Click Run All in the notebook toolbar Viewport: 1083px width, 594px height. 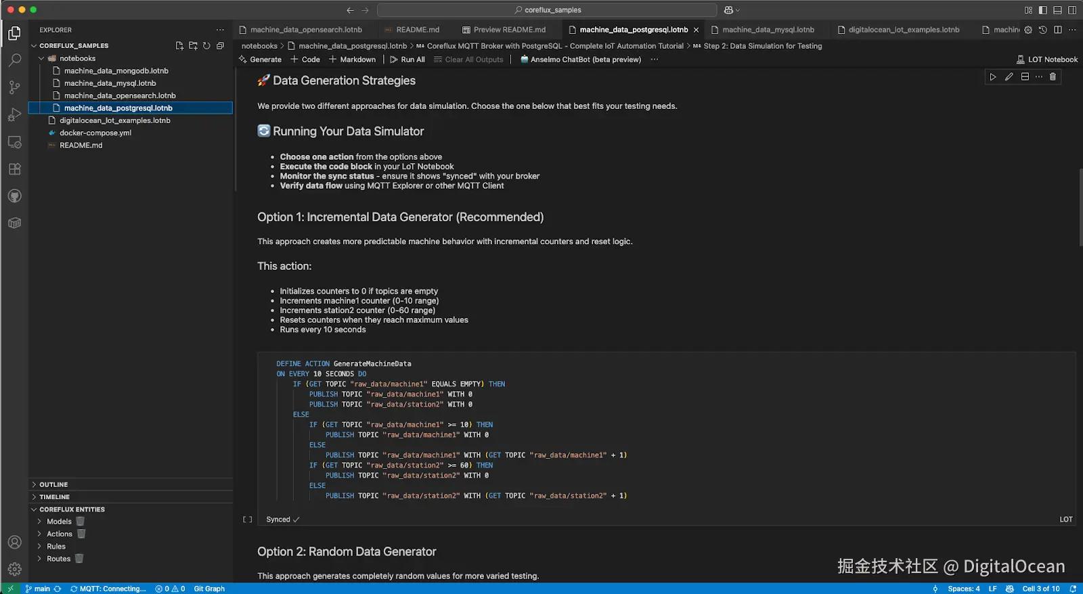407,60
